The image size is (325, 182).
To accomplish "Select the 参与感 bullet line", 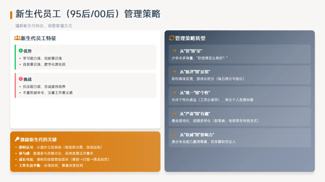I will (56, 153).
